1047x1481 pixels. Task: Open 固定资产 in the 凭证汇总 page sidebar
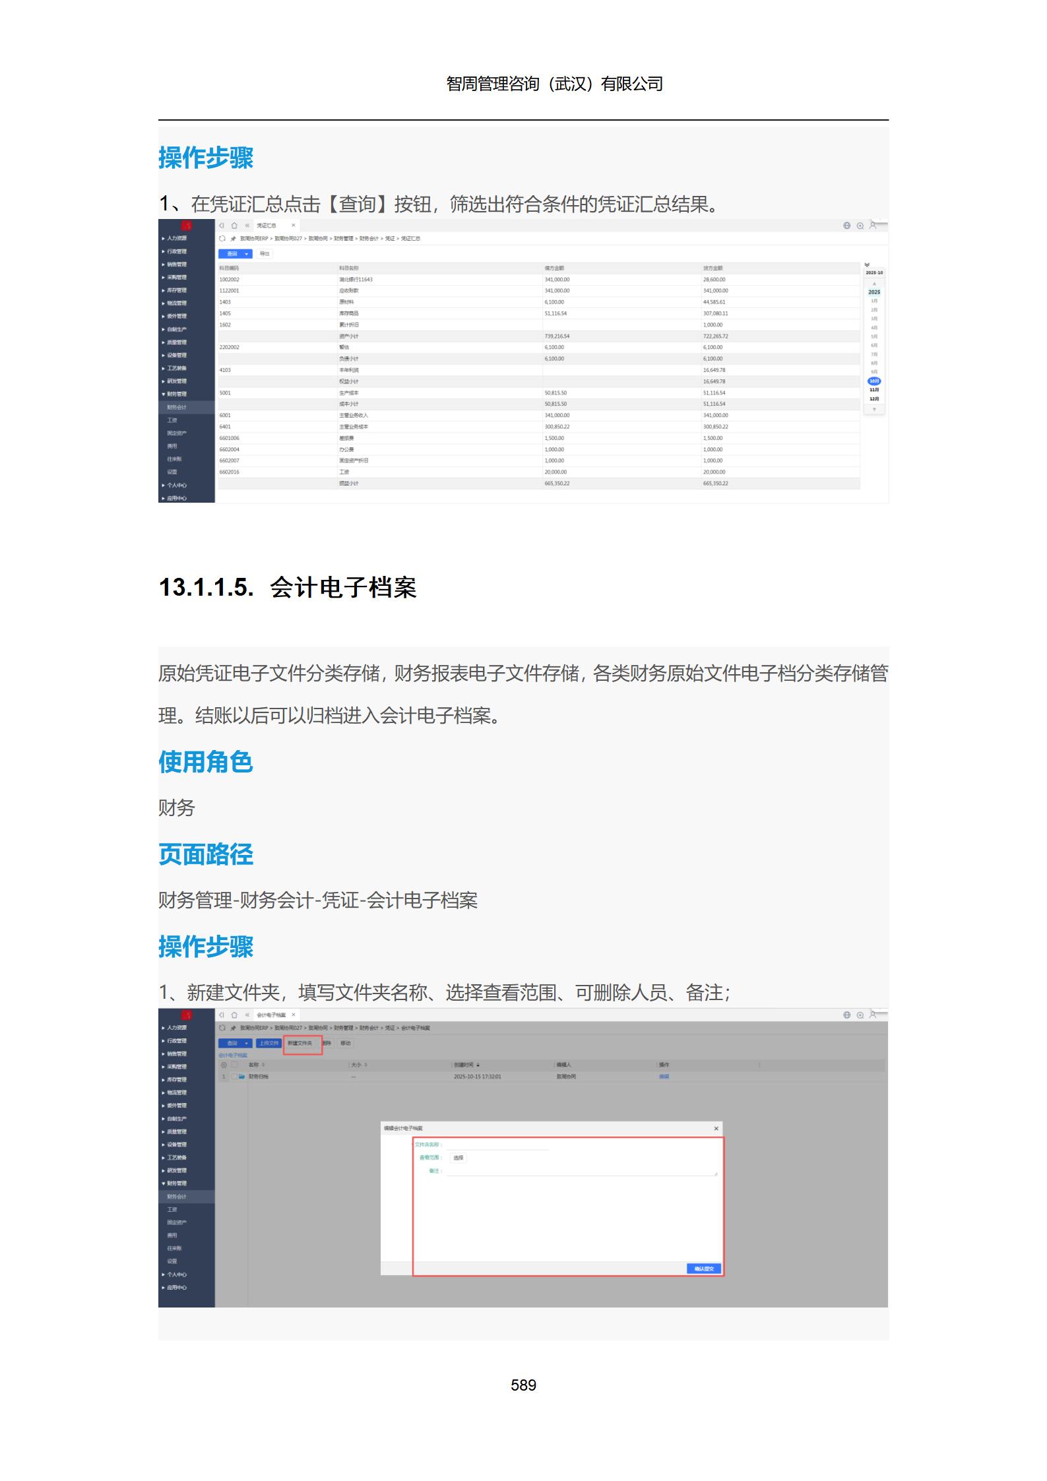tap(177, 433)
